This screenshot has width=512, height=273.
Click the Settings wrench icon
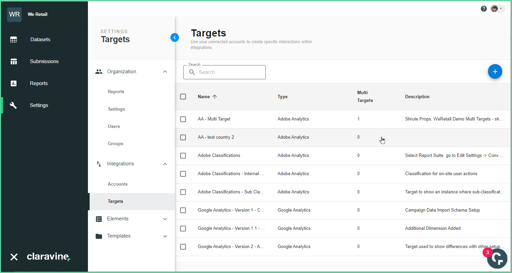coord(14,105)
